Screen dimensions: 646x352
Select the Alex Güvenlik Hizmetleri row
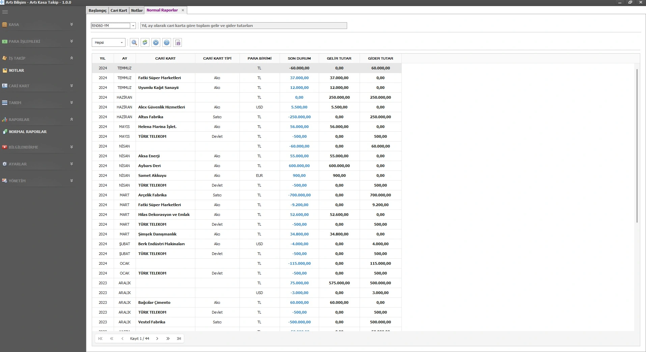coord(247,107)
